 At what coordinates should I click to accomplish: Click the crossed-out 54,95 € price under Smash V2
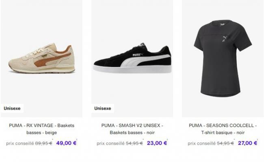[134, 143]
